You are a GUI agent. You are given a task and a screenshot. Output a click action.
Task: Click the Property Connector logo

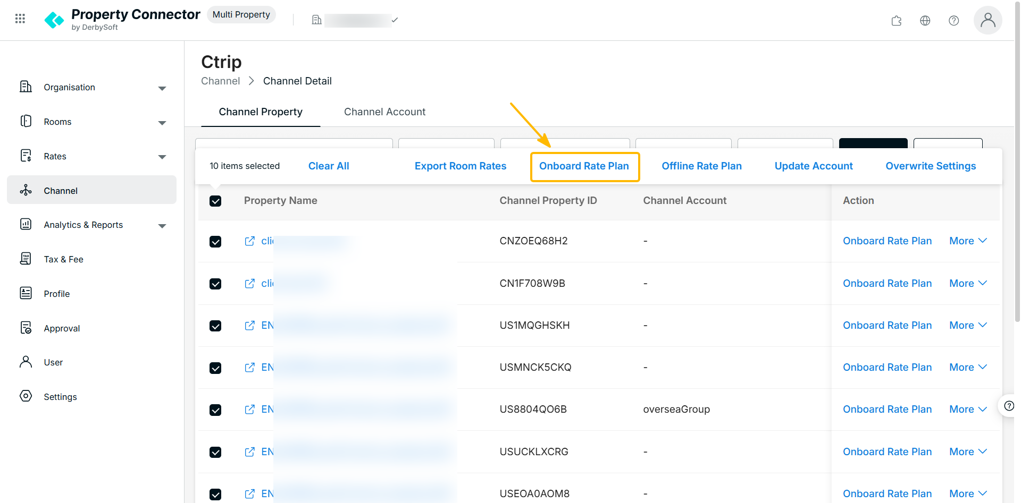[122, 20]
